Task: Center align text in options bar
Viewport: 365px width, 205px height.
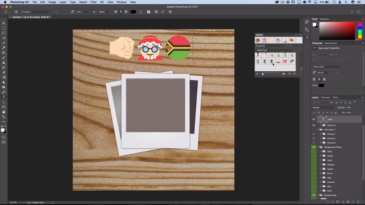Action: (x=121, y=12)
